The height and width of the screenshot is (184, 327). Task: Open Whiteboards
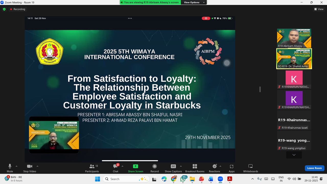[x=250, y=168]
